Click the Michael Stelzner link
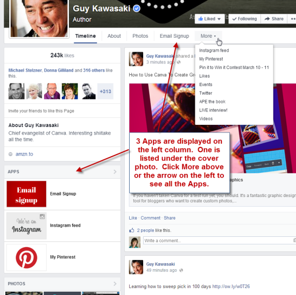The image size is (296, 295). [25, 71]
